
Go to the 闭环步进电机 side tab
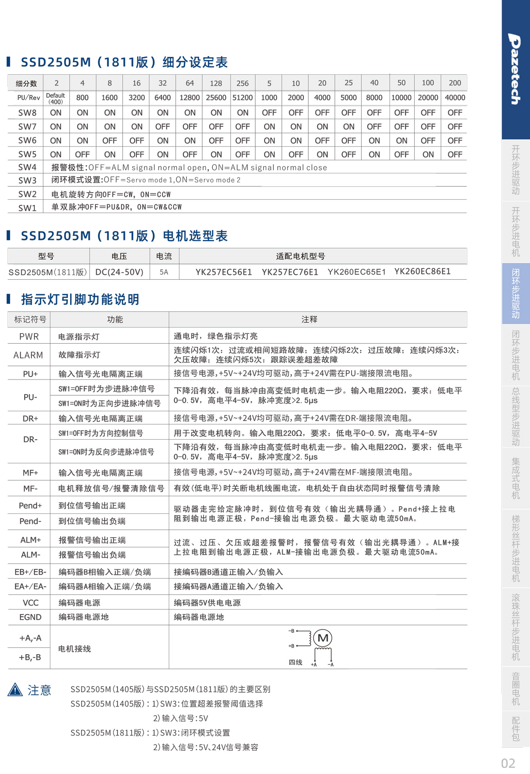pyautogui.click(x=515, y=355)
